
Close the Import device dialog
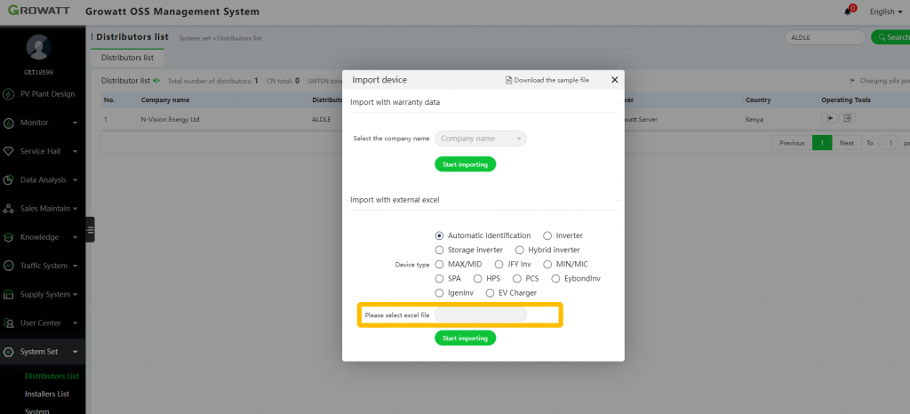point(615,80)
